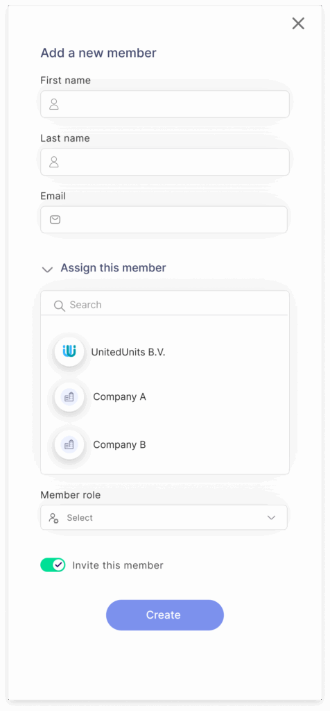Screen dimensions: 330x711
Task: Close the Add a new member dialog
Action: (298, 23)
